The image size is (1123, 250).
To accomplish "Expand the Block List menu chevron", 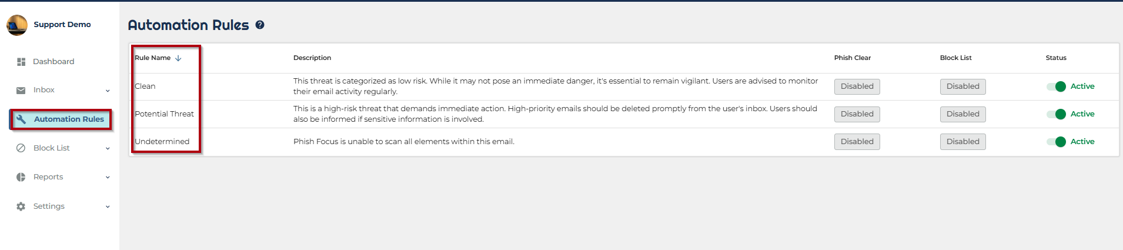I will (x=108, y=148).
